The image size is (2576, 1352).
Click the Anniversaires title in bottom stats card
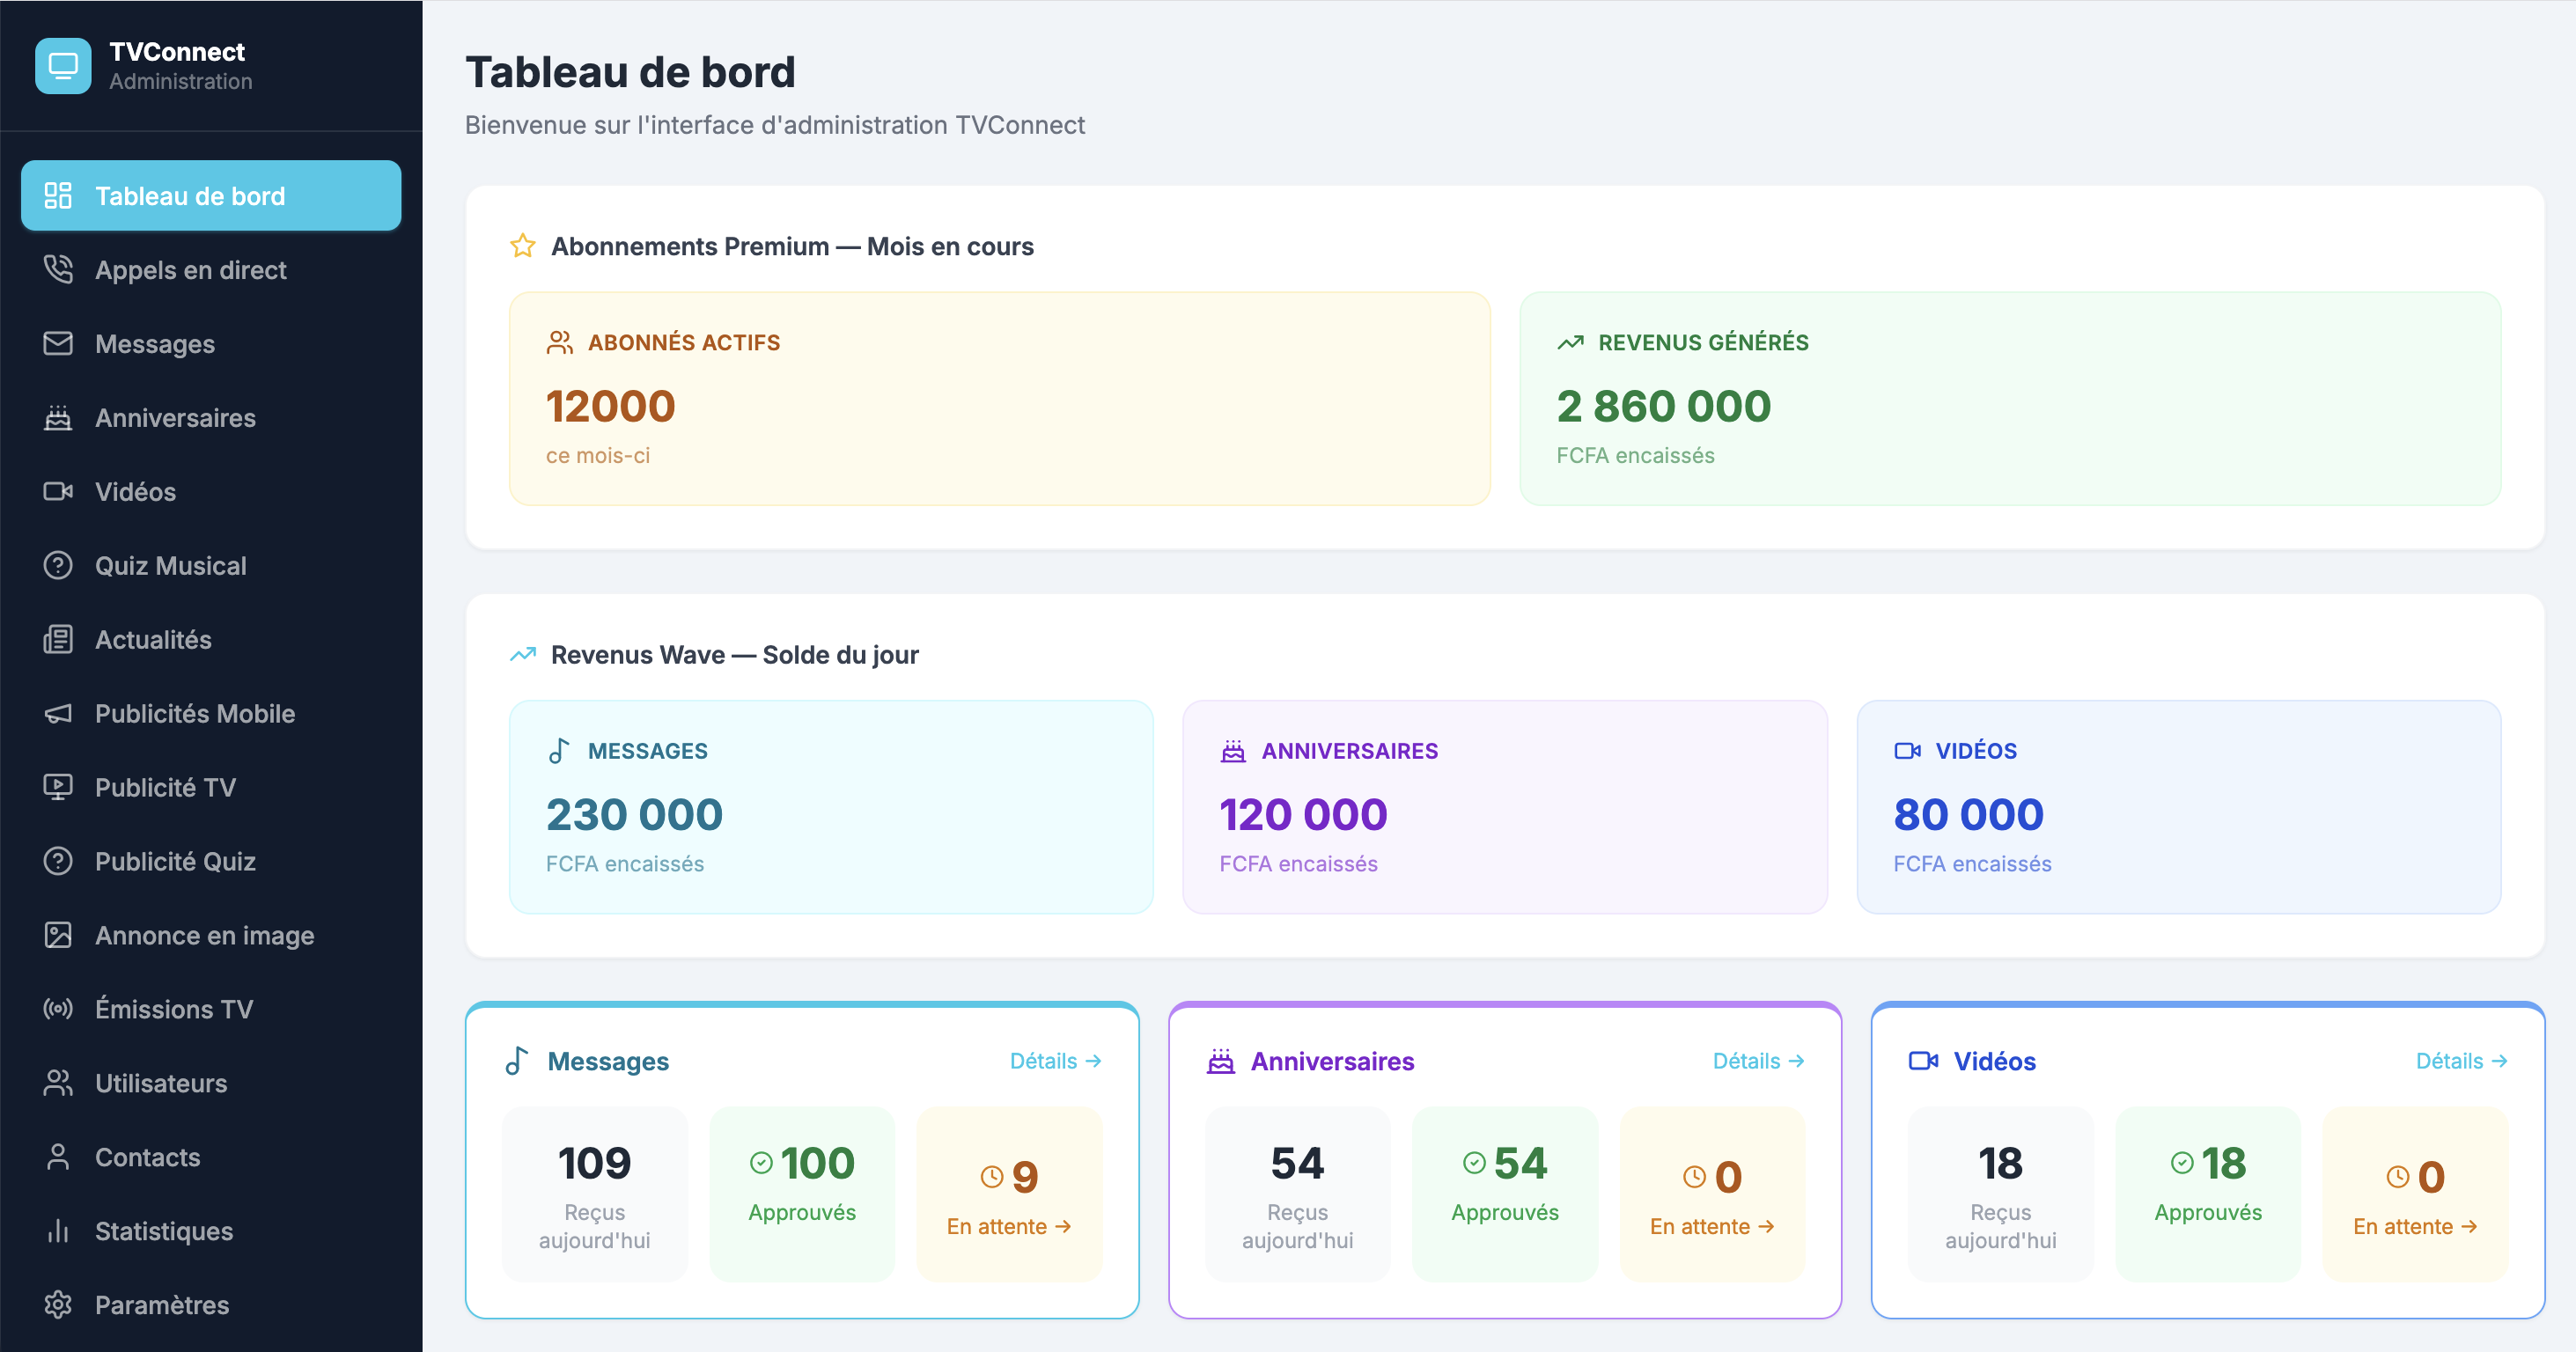1332,1061
